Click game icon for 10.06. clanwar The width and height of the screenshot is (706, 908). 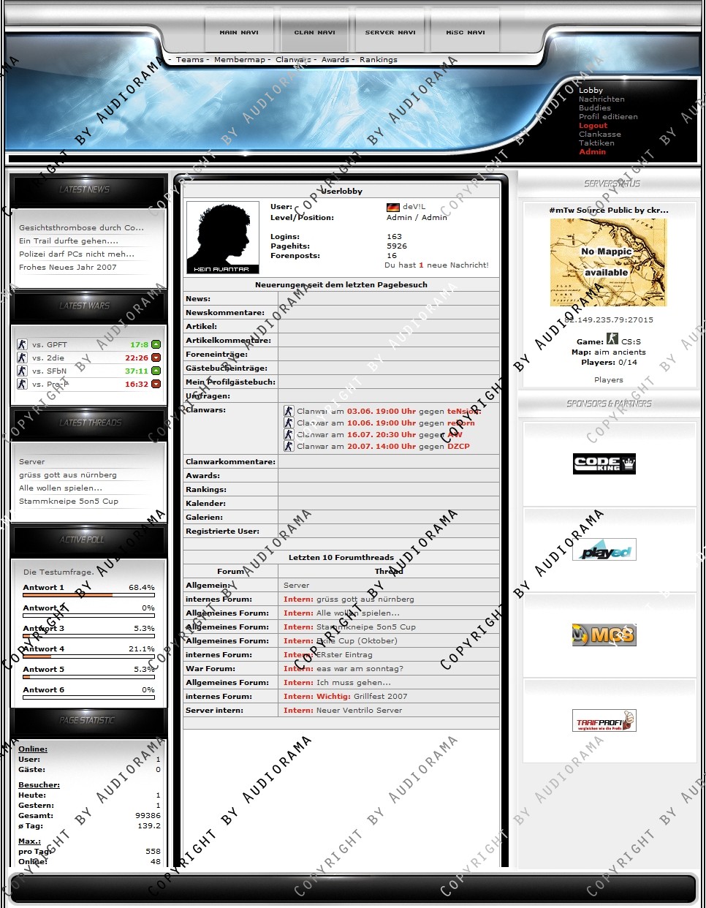289,423
